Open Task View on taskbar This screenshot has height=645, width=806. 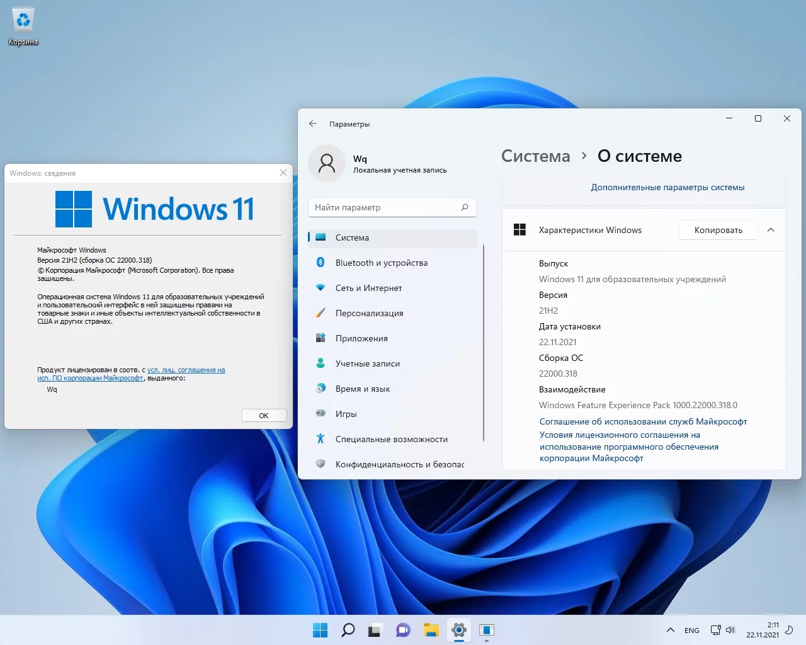click(375, 630)
